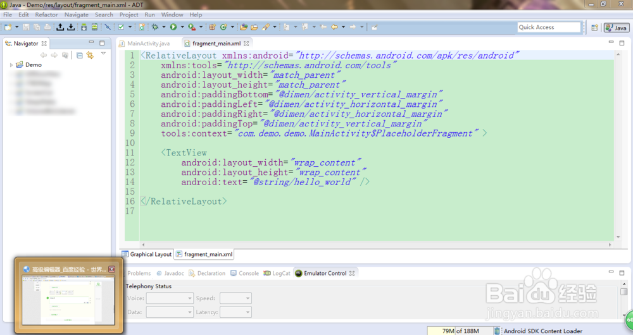633x335 pixels.
Task: Click the green Run button
Action: tap(173, 27)
